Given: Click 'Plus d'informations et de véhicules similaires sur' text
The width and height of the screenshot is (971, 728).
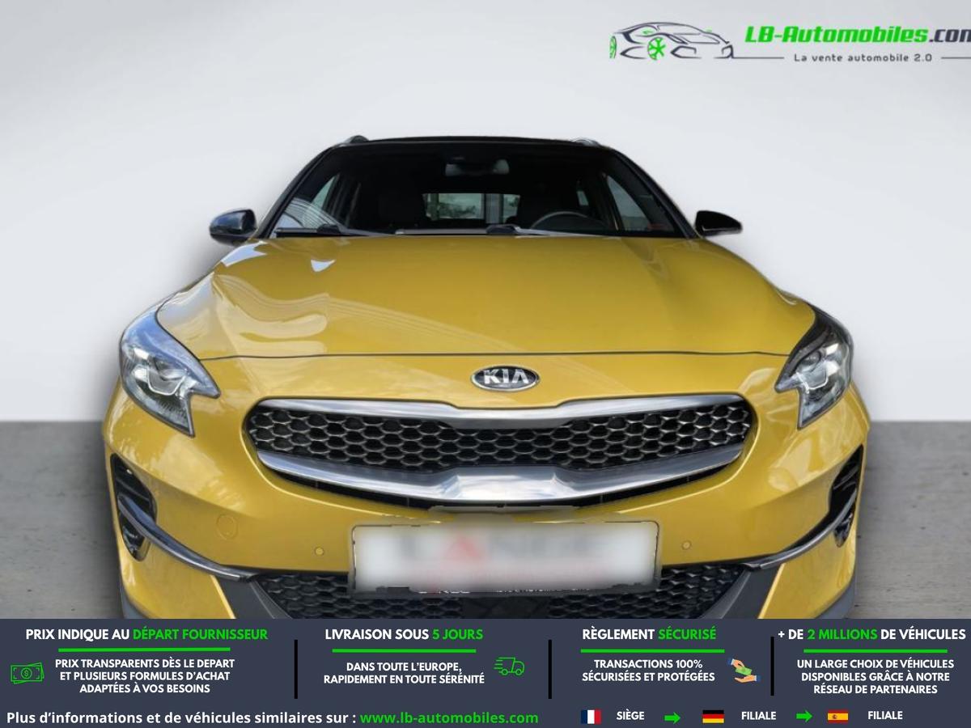Looking at the screenshot, I should 181,717.
